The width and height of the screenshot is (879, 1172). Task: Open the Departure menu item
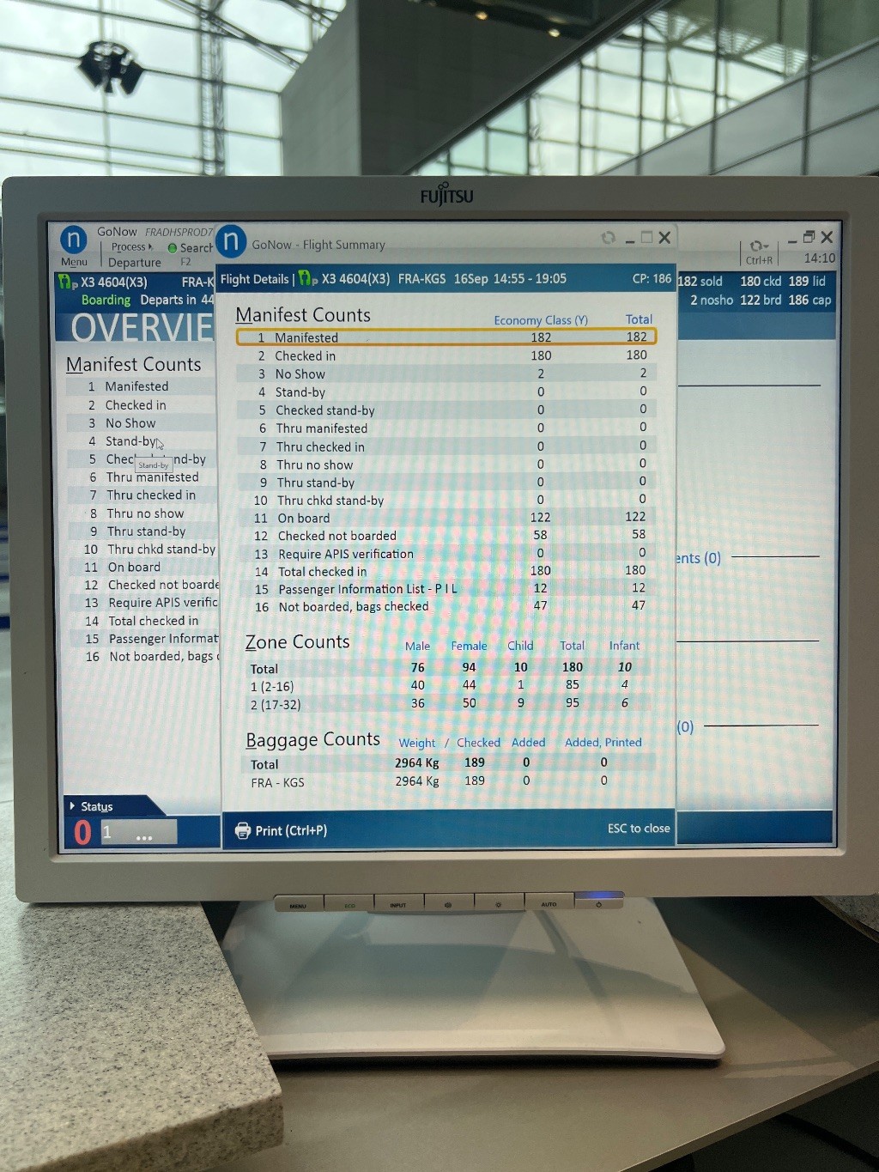coord(134,263)
